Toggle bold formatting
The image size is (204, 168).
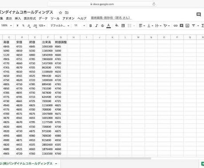coord(90,26)
